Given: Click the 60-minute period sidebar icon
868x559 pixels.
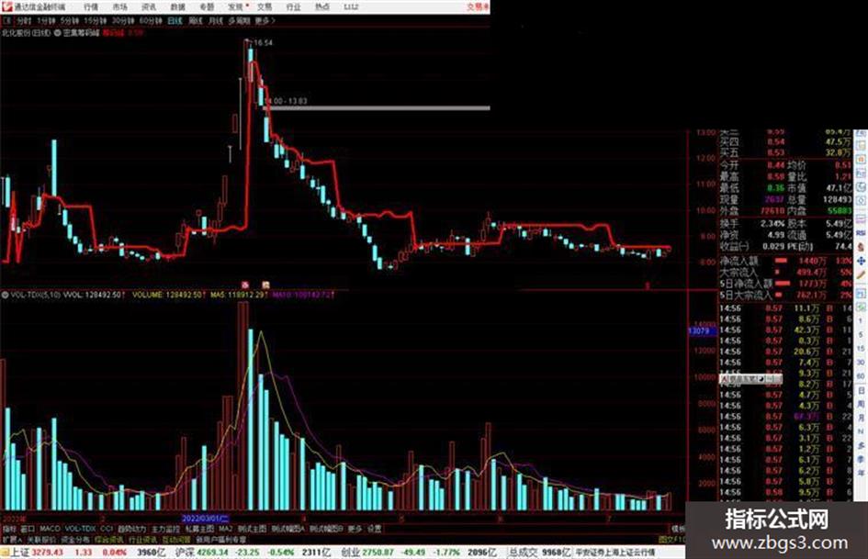Looking at the screenshot, I should 861,375.
